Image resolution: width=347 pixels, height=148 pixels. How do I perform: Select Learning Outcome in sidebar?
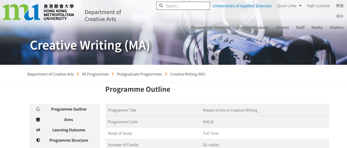[69, 130]
